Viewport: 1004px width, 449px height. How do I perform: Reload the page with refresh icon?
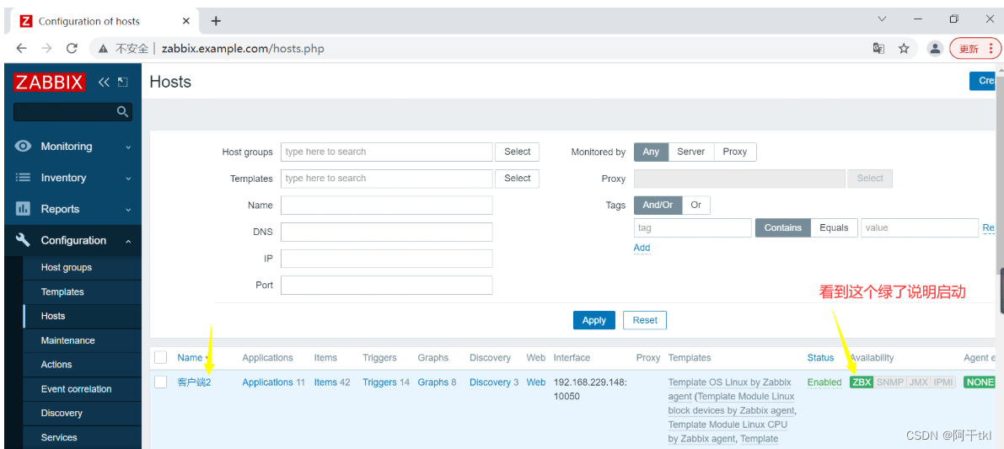pos(72,49)
